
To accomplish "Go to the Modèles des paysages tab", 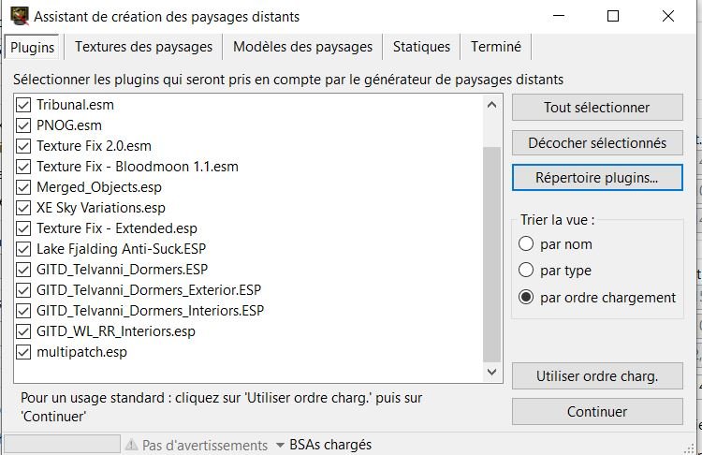I will [302, 46].
